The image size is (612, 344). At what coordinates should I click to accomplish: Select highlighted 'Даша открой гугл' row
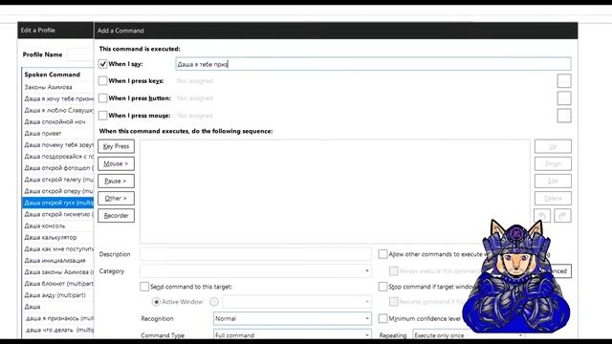coord(57,203)
